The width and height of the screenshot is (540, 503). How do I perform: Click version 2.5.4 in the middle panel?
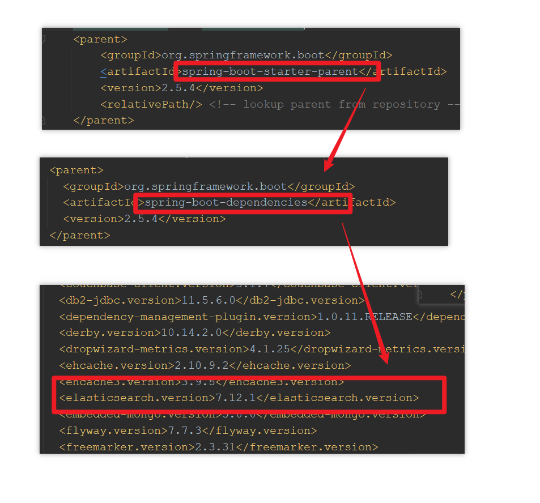pos(144,219)
